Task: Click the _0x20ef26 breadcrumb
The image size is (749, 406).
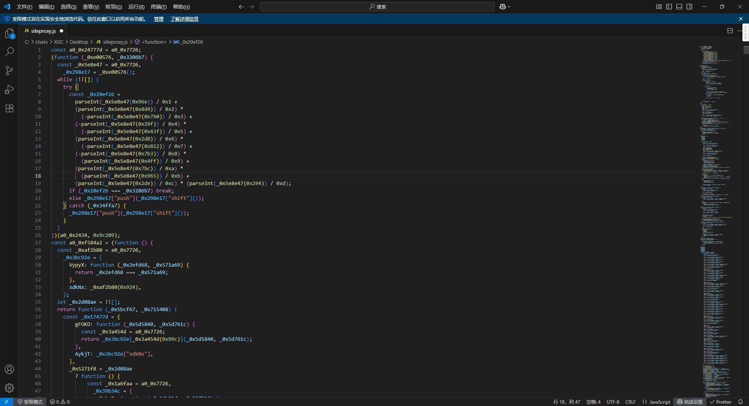Action: (x=192, y=42)
